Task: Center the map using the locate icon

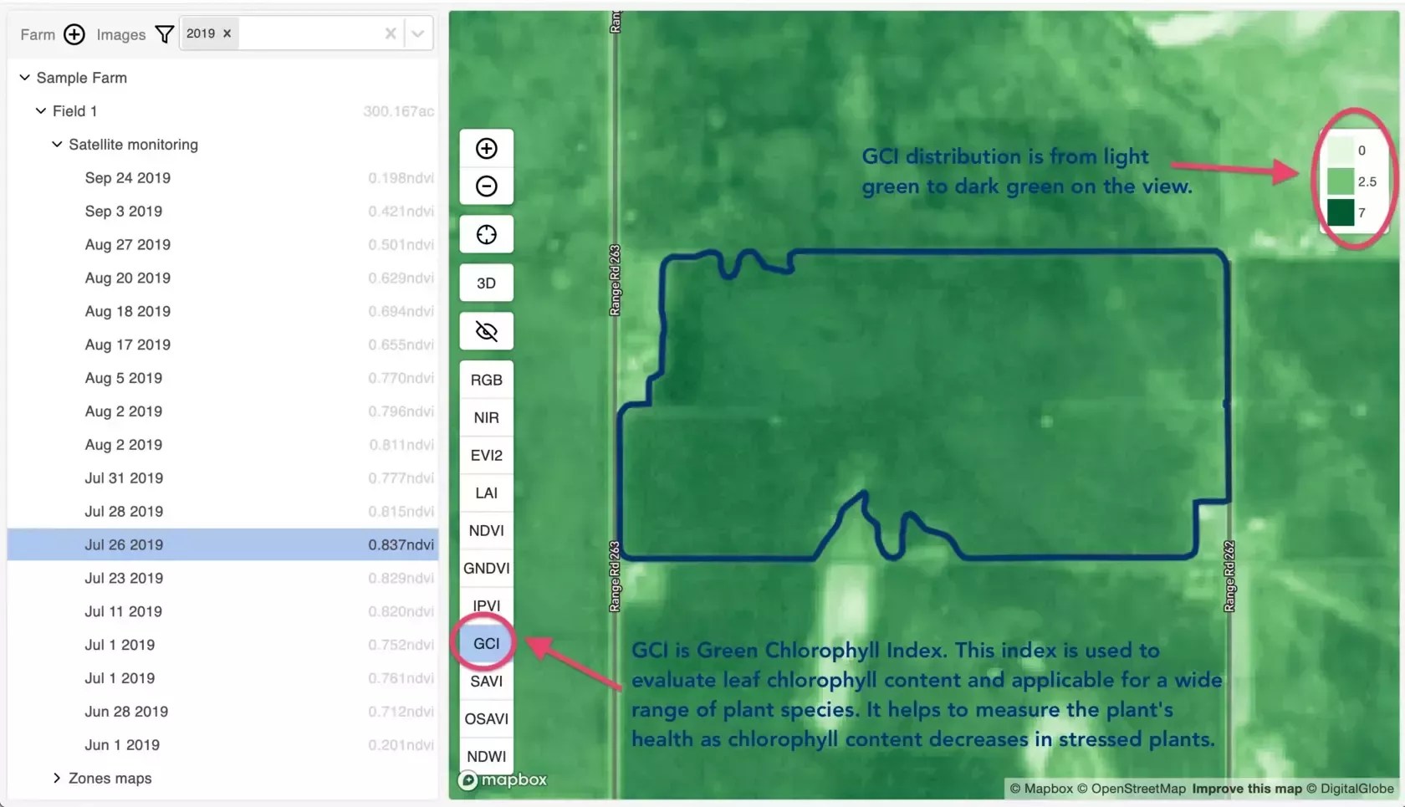Action: [486, 234]
